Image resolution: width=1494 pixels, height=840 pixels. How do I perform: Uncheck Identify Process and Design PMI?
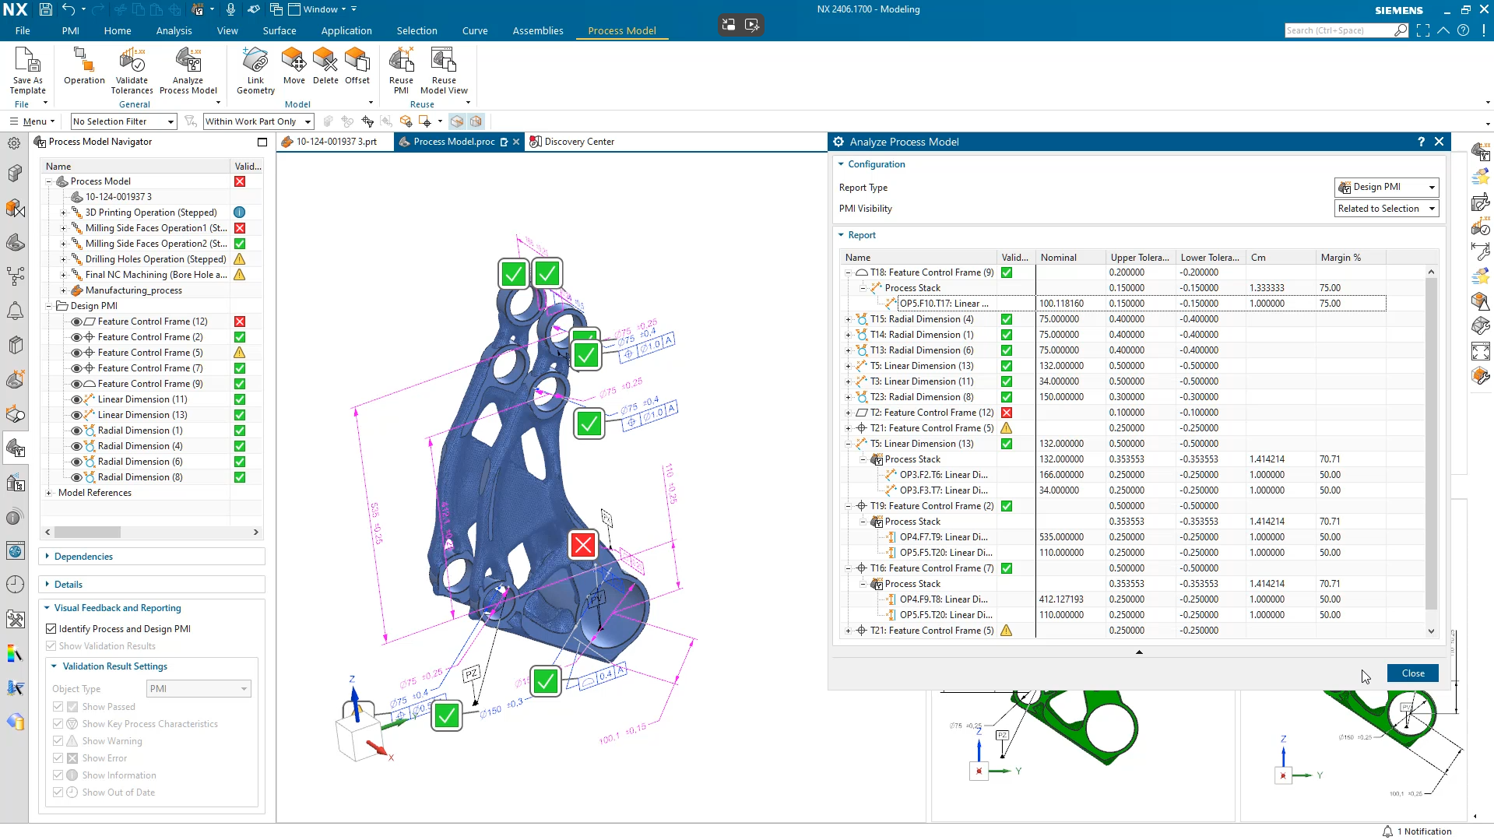click(51, 628)
